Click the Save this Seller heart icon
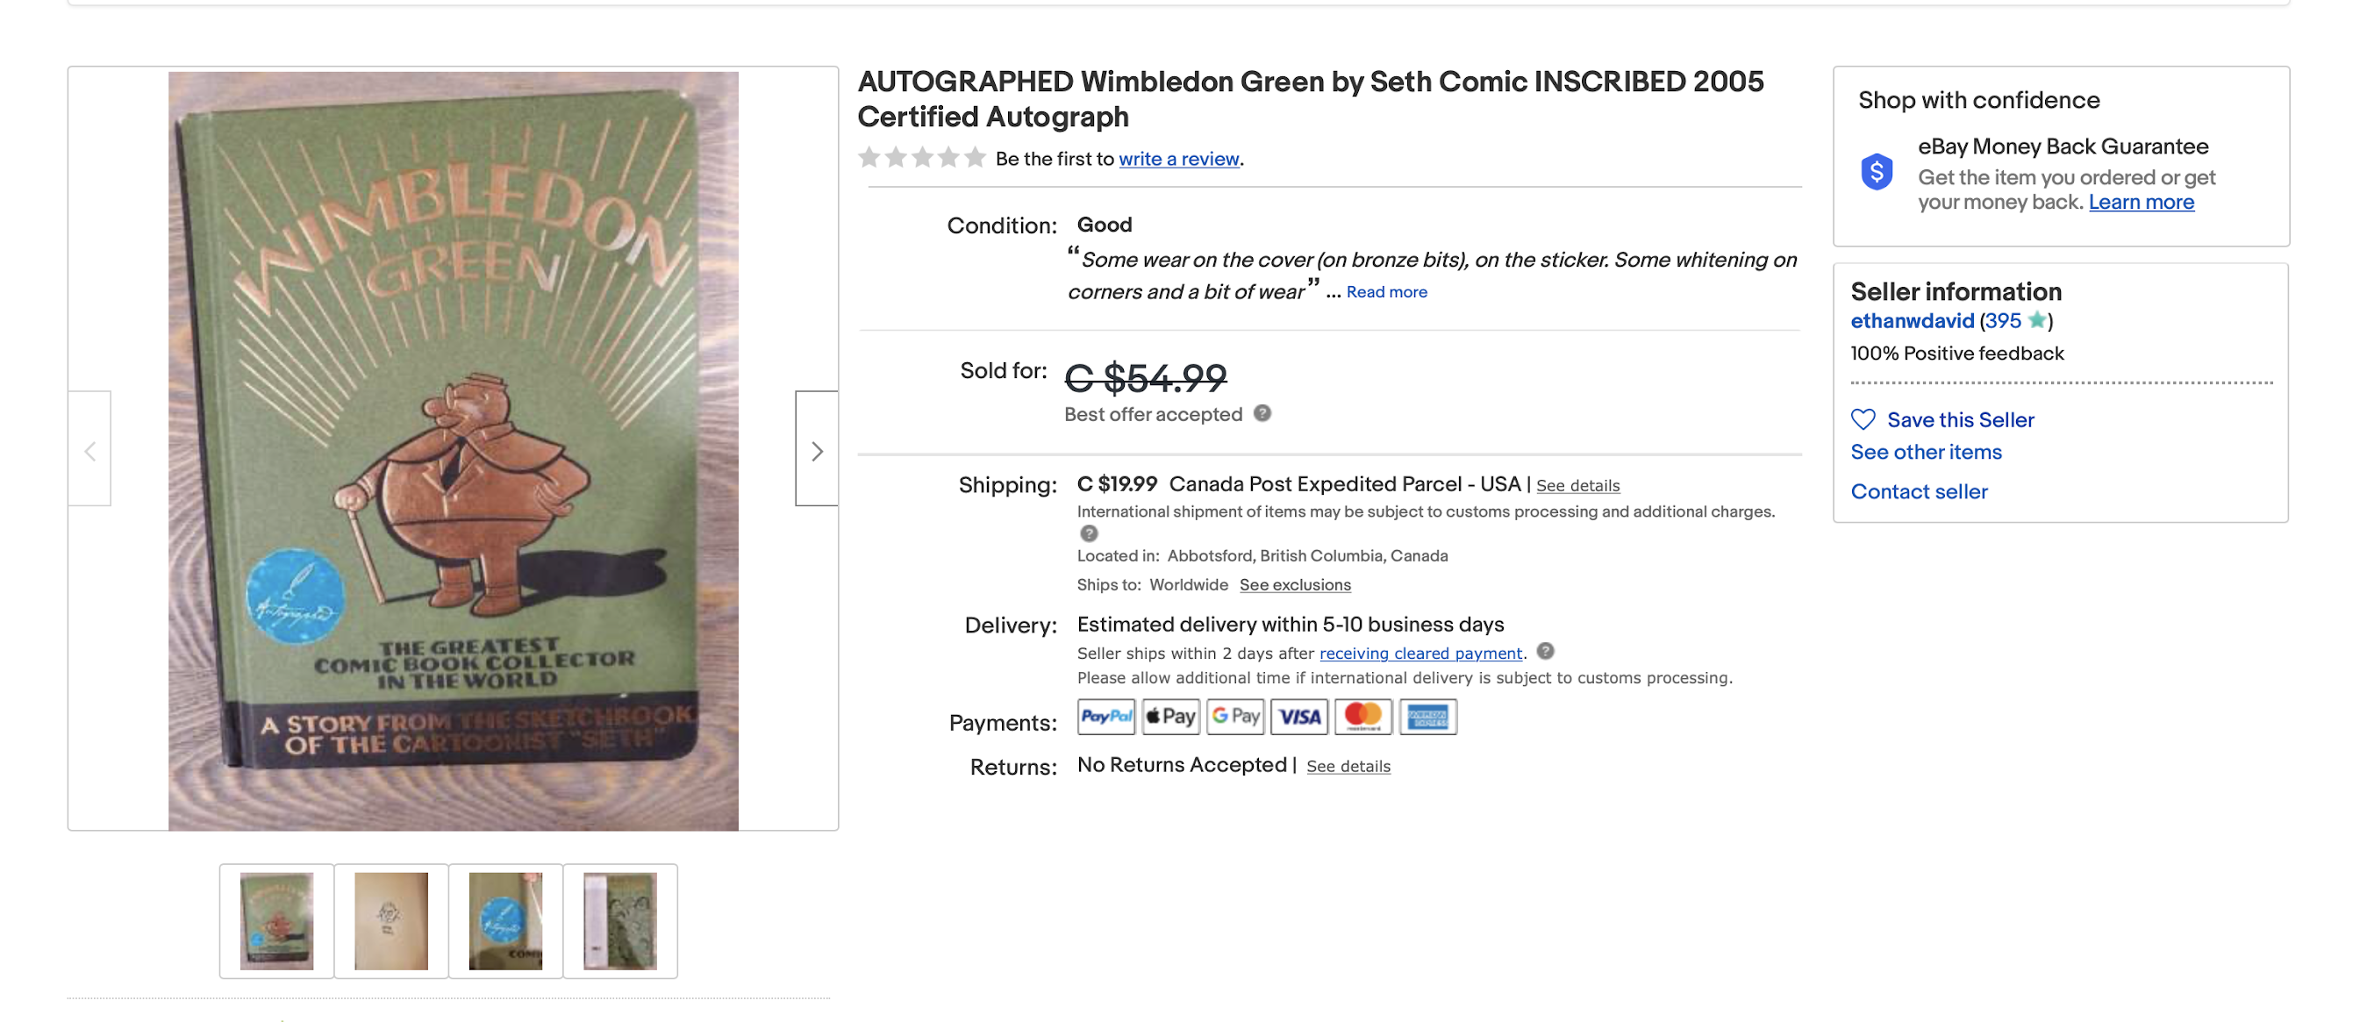The image size is (2367, 1022). pyautogui.click(x=1863, y=420)
